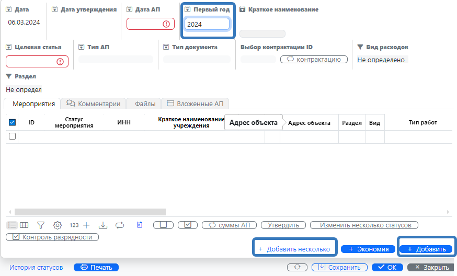Toggle the select-all checkbox in table header
This screenshot has height=276, width=457.
pos(13,122)
